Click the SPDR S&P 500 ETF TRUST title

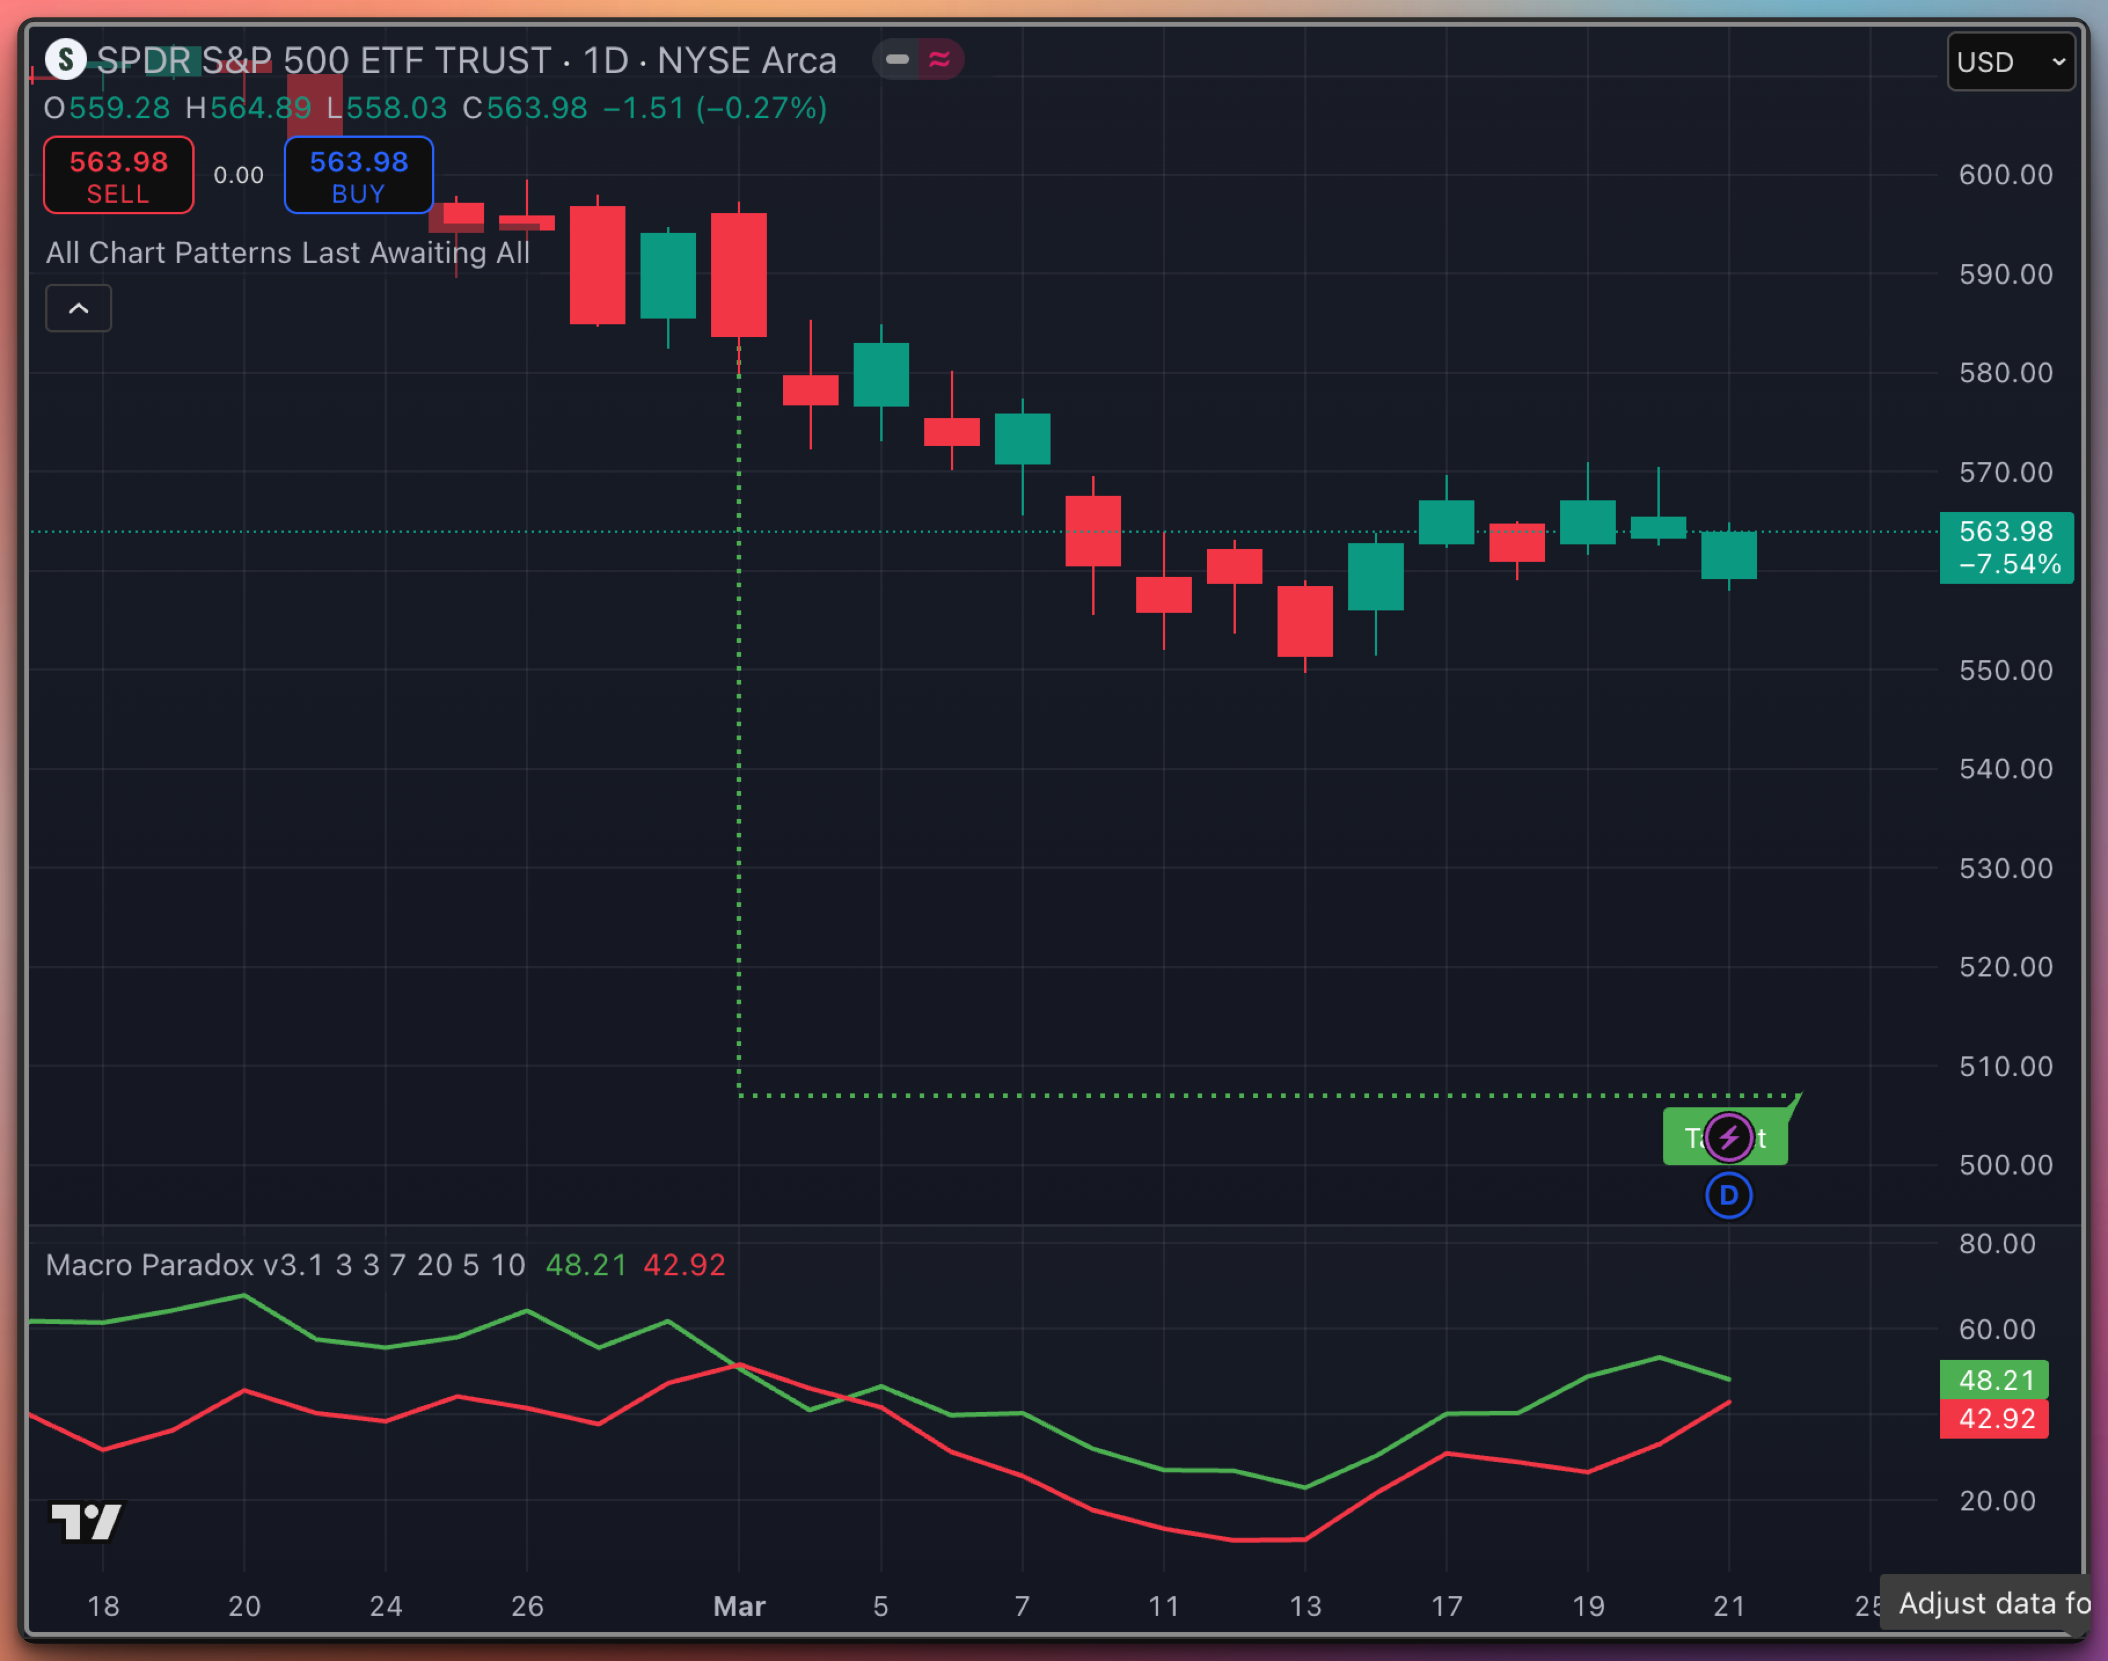[324, 60]
